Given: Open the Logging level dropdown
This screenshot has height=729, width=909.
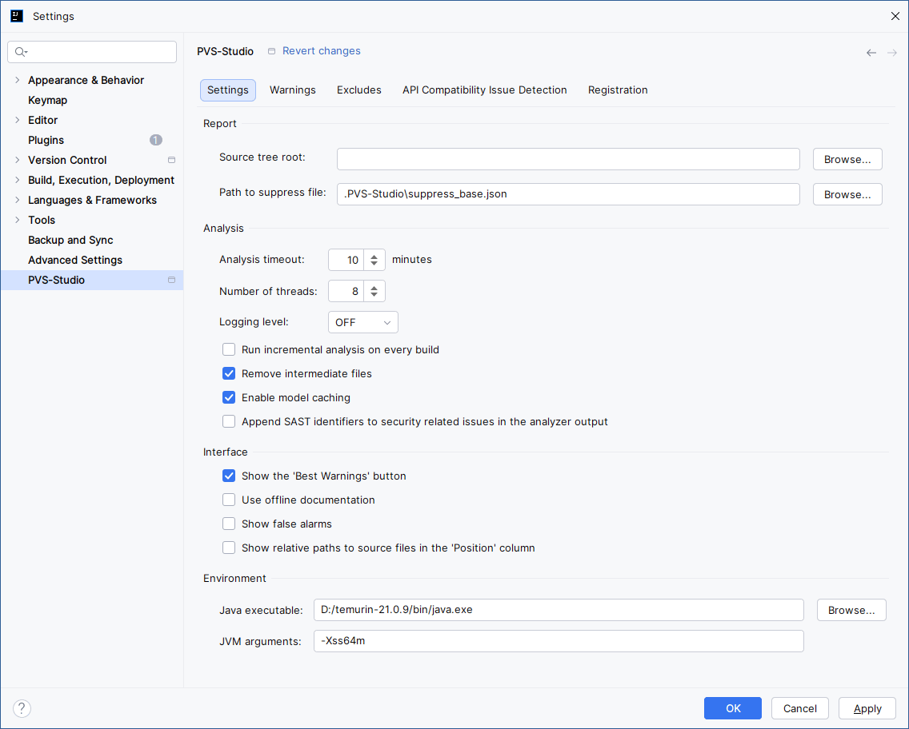Looking at the screenshot, I should [363, 322].
